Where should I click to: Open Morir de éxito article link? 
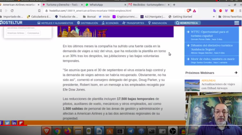213,59
